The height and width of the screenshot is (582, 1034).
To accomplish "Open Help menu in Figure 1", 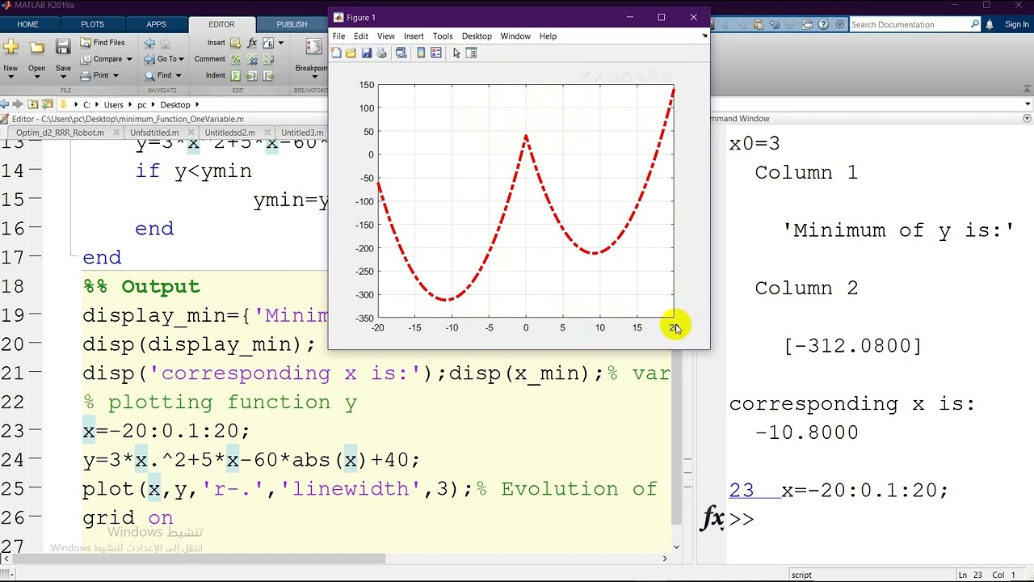I will (x=548, y=36).
